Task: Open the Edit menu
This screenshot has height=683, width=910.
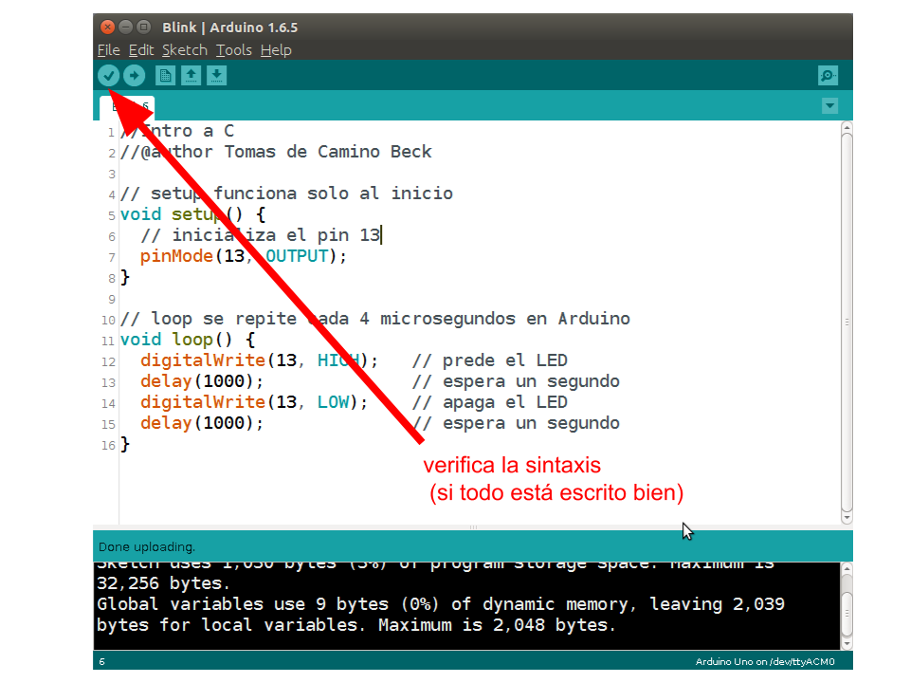Action: click(x=141, y=50)
